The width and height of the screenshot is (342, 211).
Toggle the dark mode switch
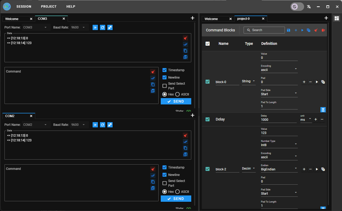tap(297, 7)
